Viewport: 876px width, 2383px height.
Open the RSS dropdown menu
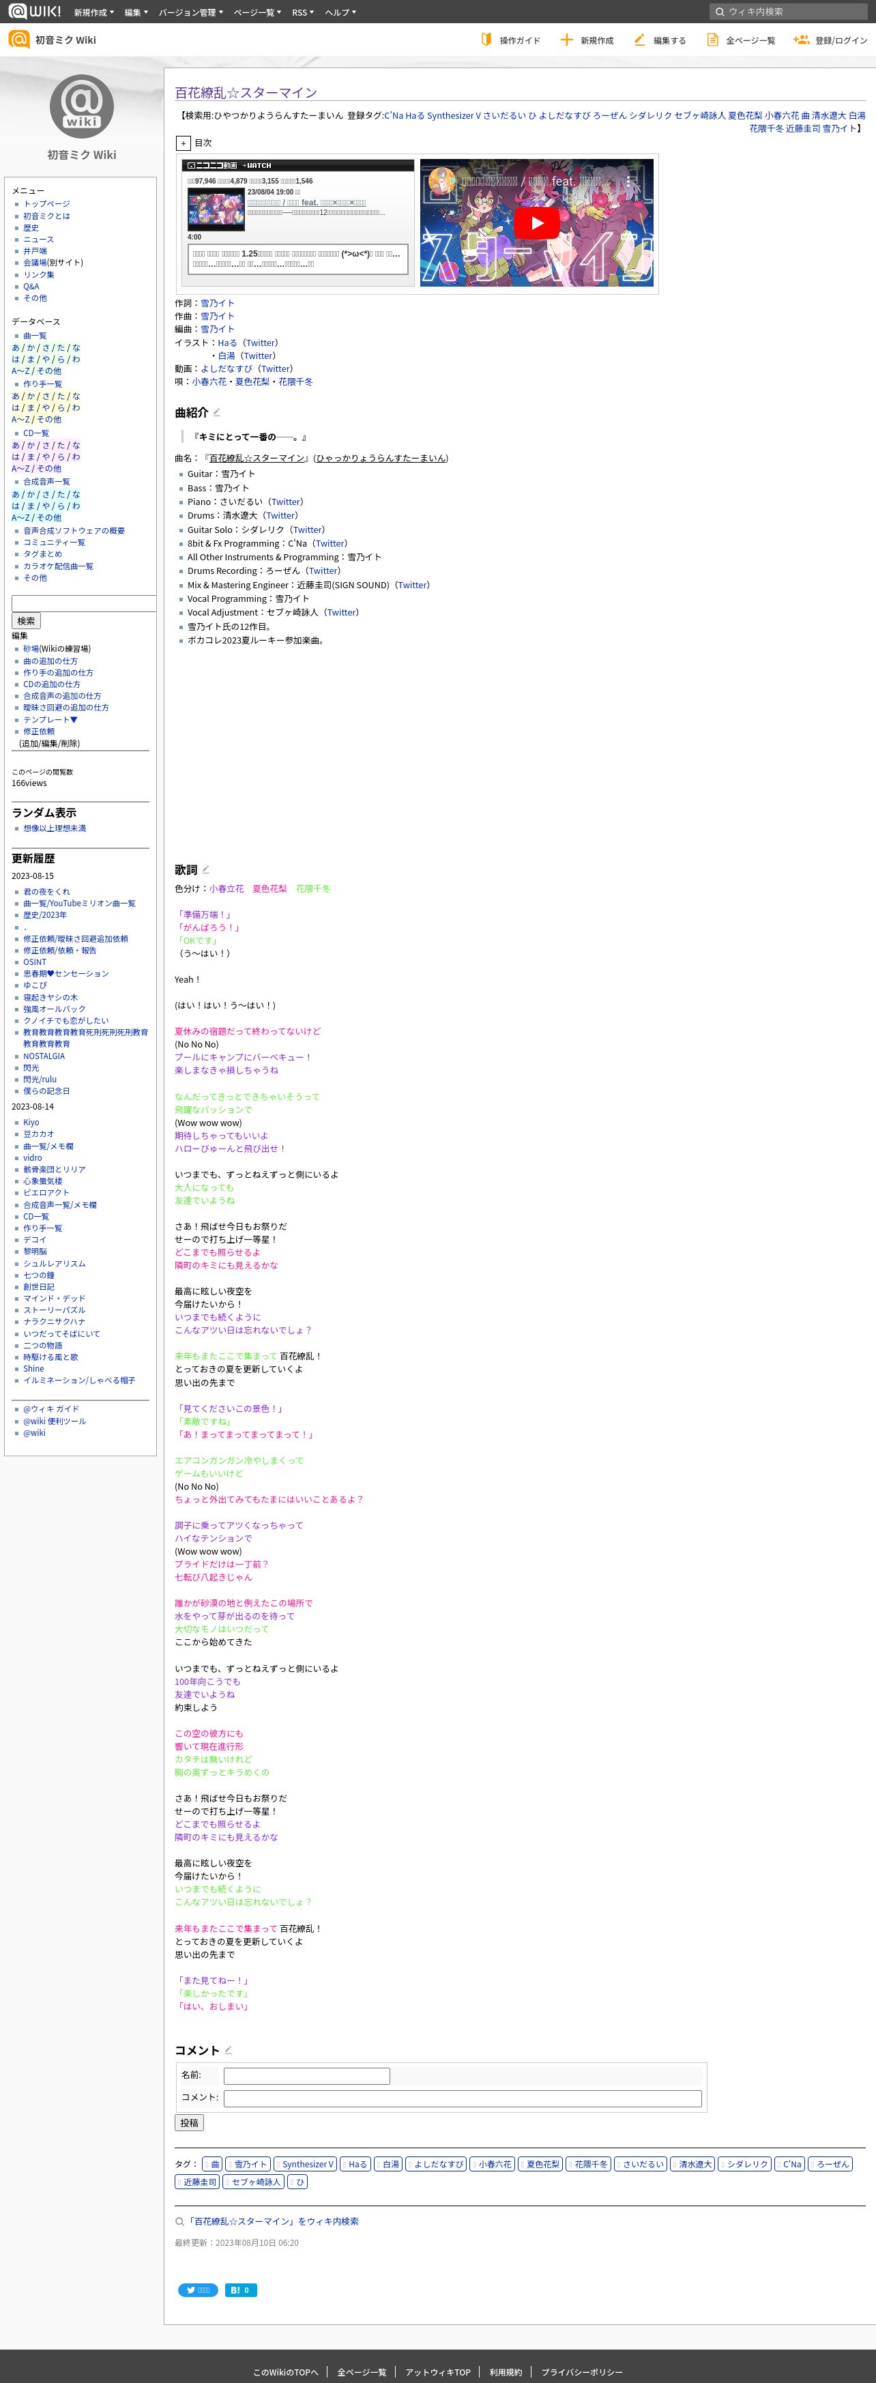pos(302,12)
